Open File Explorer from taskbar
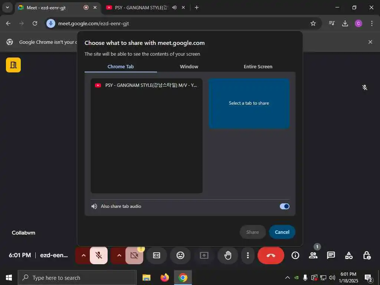The height and width of the screenshot is (285, 380). [x=146, y=278]
